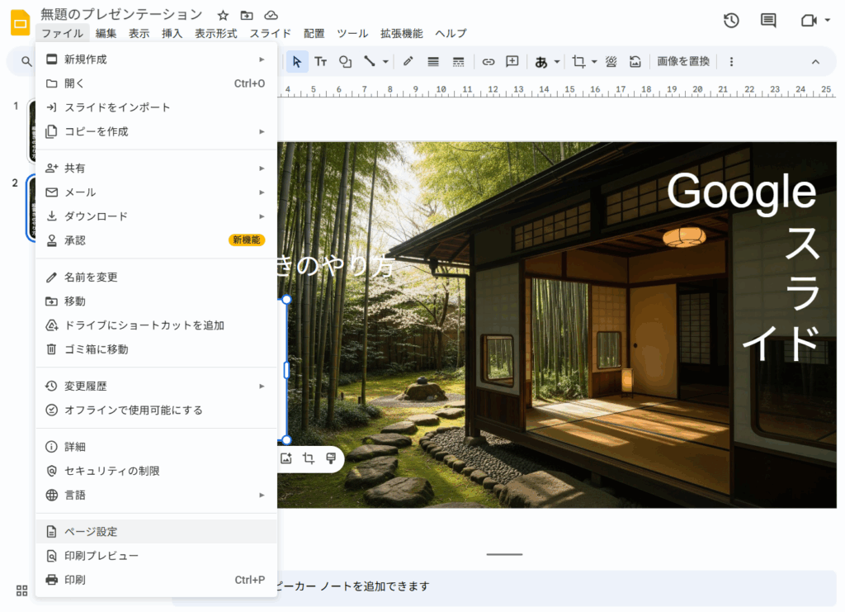This screenshot has width=845, height=612.
Task: Choose ページ設定 from the file menu
Action: click(x=91, y=532)
